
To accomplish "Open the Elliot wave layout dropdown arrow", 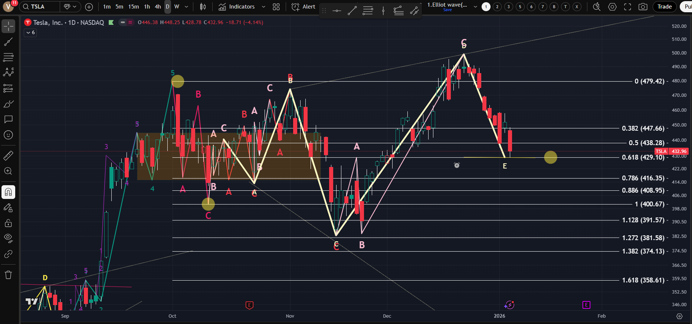I will pyautogui.click(x=475, y=7).
